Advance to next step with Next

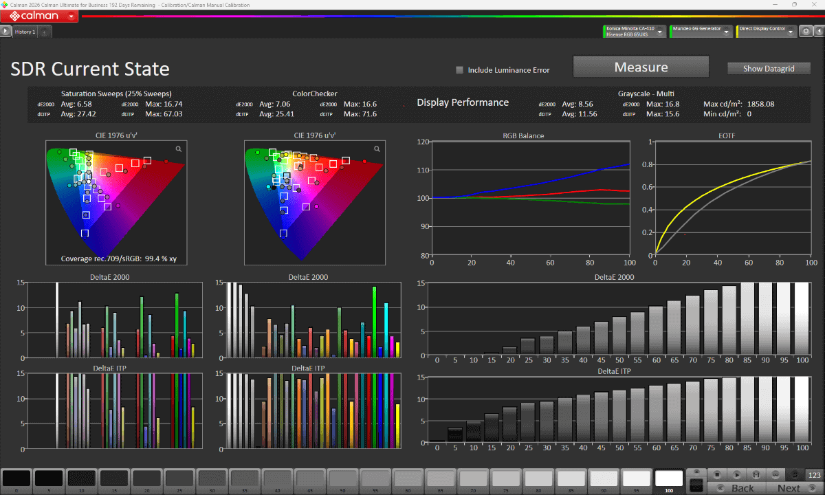pos(794,488)
